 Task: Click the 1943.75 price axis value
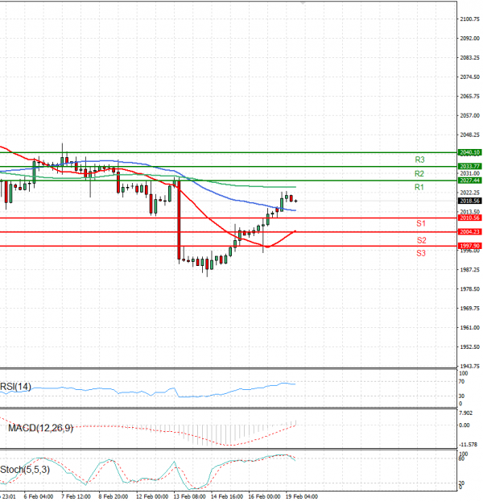(469, 367)
